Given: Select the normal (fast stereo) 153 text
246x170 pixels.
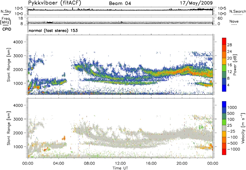Looking at the screenshot, I should (x=53, y=30).
